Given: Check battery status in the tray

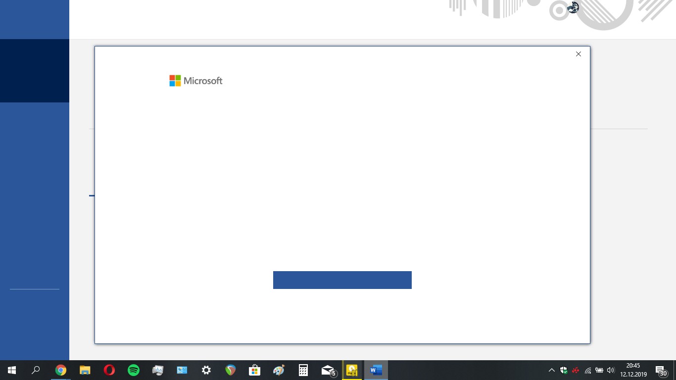Looking at the screenshot, I should point(599,370).
